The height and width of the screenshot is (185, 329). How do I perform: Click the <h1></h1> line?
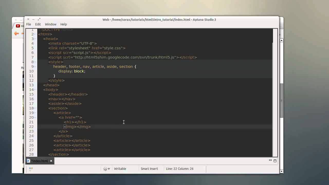click(x=75, y=122)
